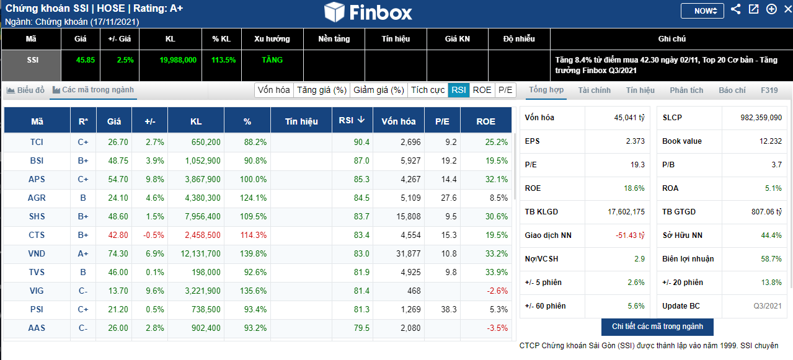Image resolution: width=793 pixels, height=360 pixels.
Task: Click the company description text about SSI
Action: tap(649, 346)
